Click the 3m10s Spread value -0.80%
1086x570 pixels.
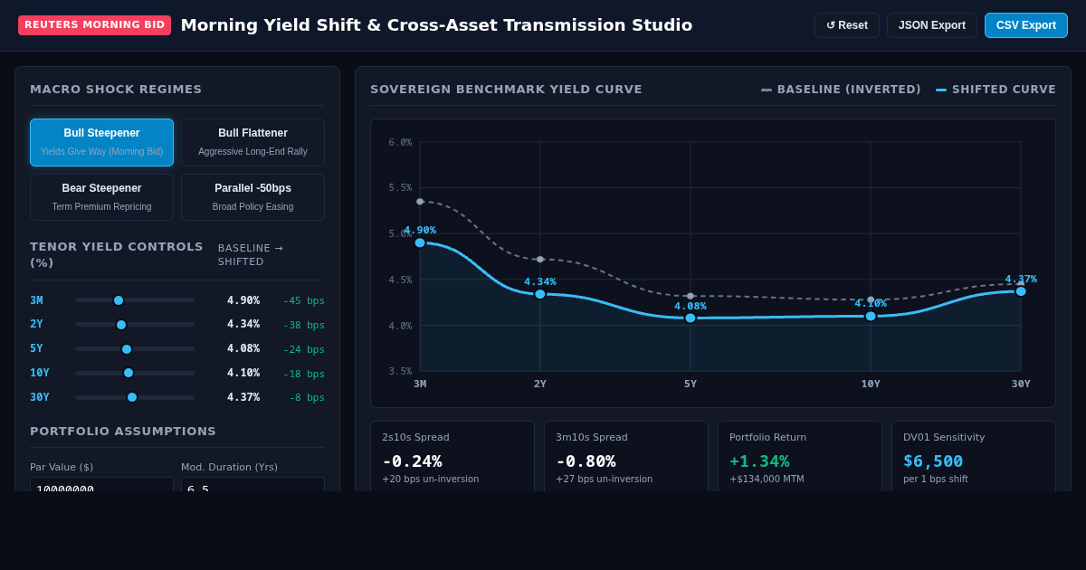click(x=586, y=461)
